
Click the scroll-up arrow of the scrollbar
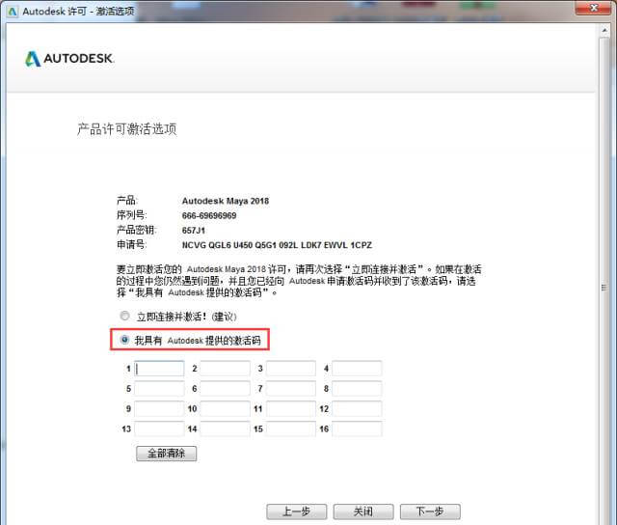click(604, 30)
